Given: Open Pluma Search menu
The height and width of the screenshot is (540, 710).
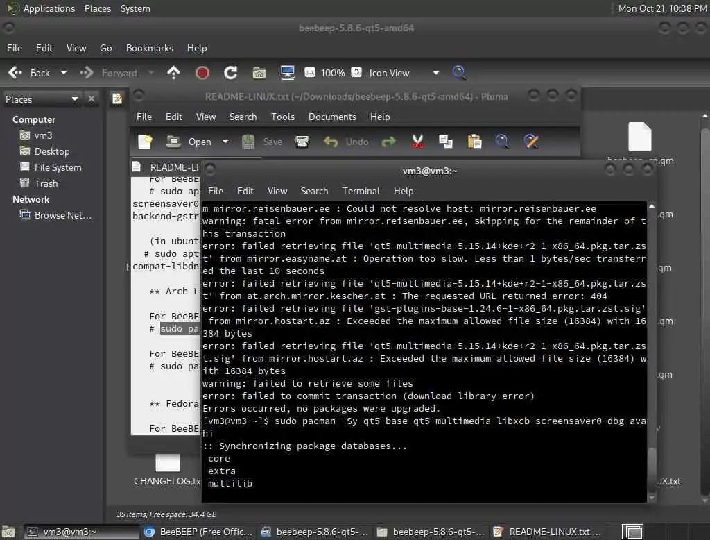Looking at the screenshot, I should (243, 117).
